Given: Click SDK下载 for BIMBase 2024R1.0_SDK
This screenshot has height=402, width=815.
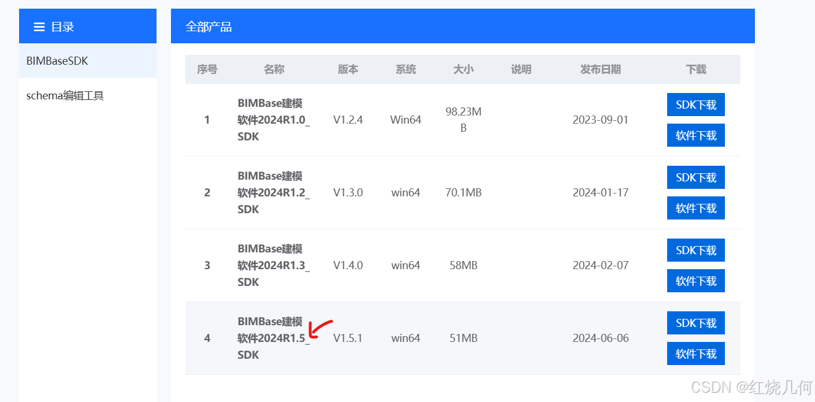Looking at the screenshot, I should pos(695,105).
